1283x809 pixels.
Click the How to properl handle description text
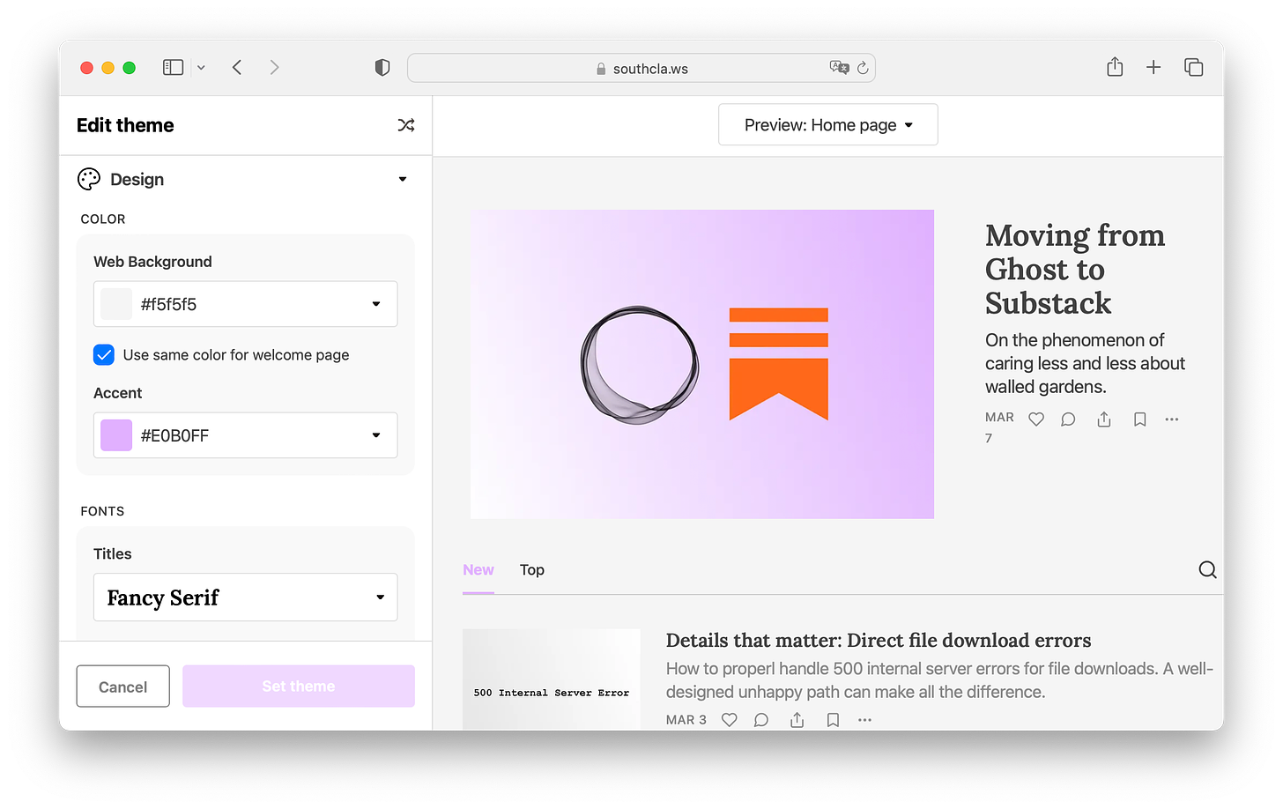click(939, 680)
